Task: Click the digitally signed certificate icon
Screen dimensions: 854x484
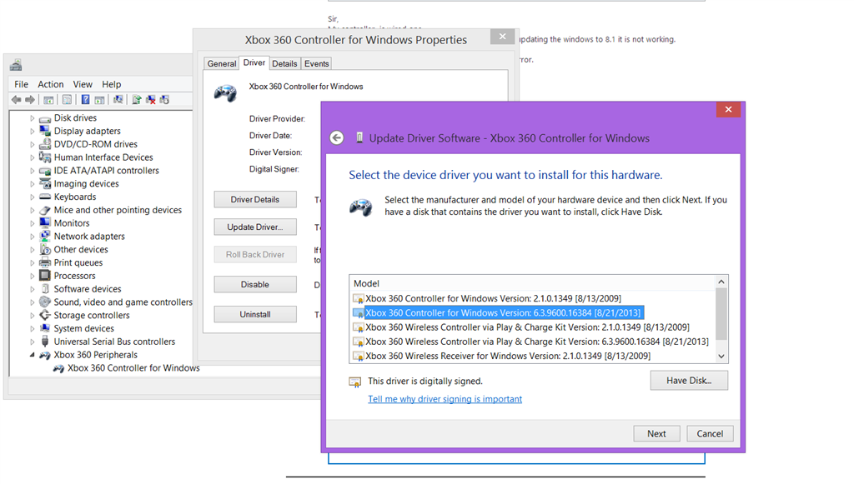Action: 354,382
